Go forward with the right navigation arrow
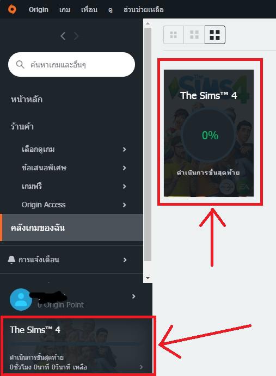Viewport: 276px width, 376px height. (76, 36)
